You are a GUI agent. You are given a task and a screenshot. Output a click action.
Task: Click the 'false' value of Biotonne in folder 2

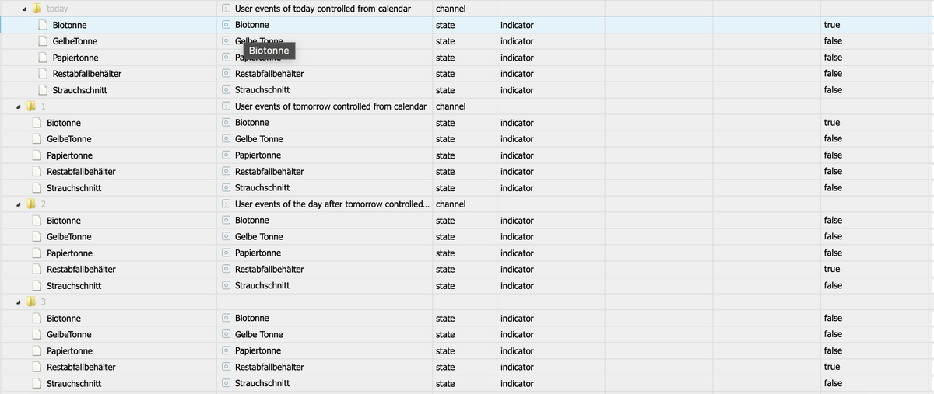[833, 221]
